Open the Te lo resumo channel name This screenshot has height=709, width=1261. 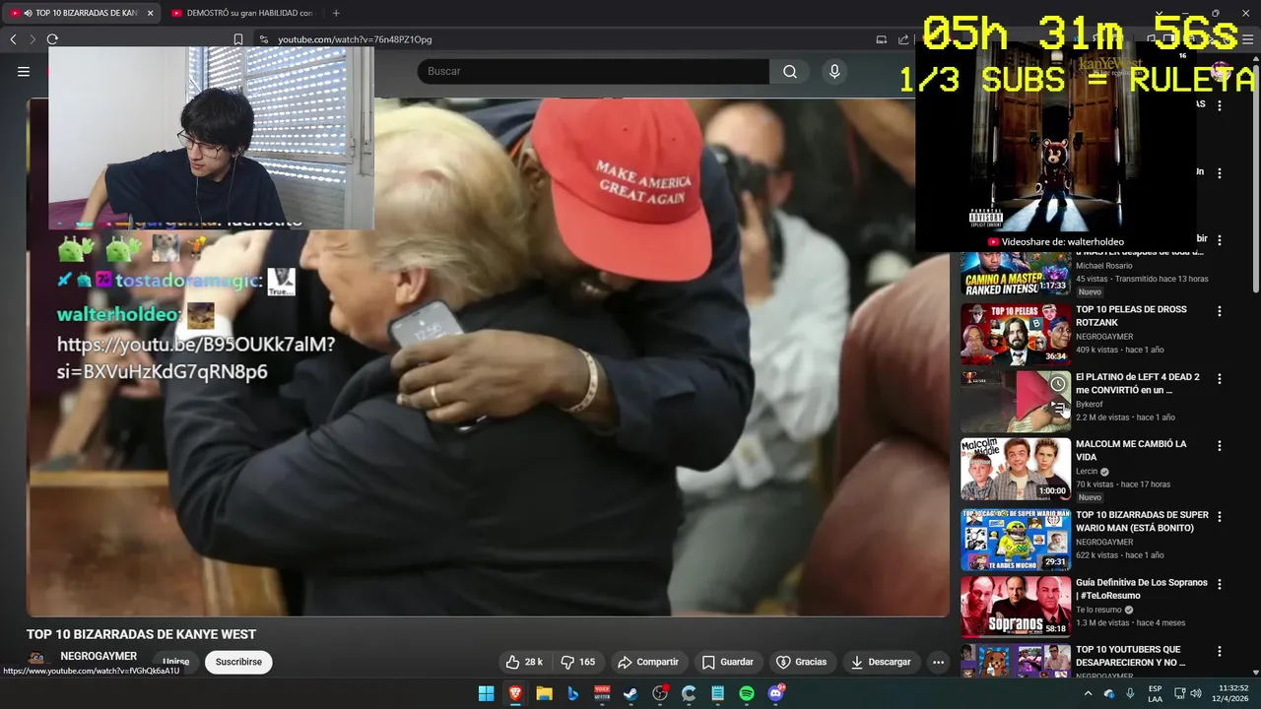click(x=1098, y=610)
